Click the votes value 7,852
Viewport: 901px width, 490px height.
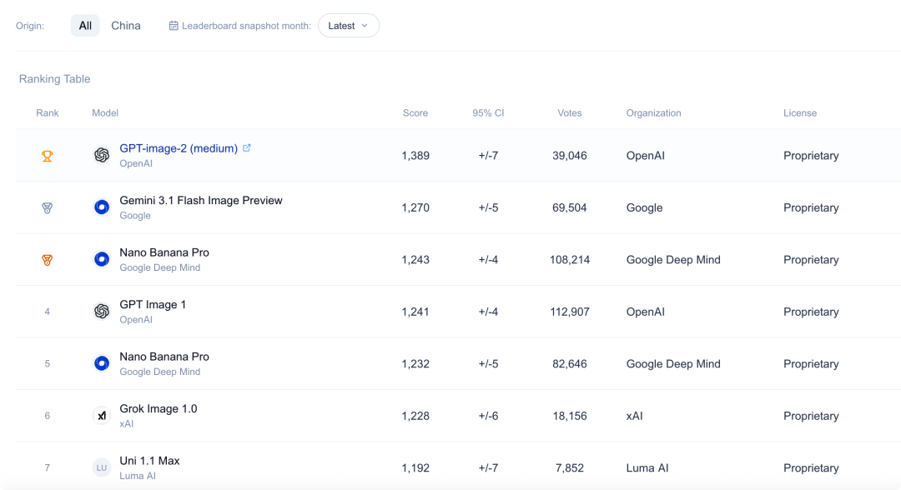(570, 468)
